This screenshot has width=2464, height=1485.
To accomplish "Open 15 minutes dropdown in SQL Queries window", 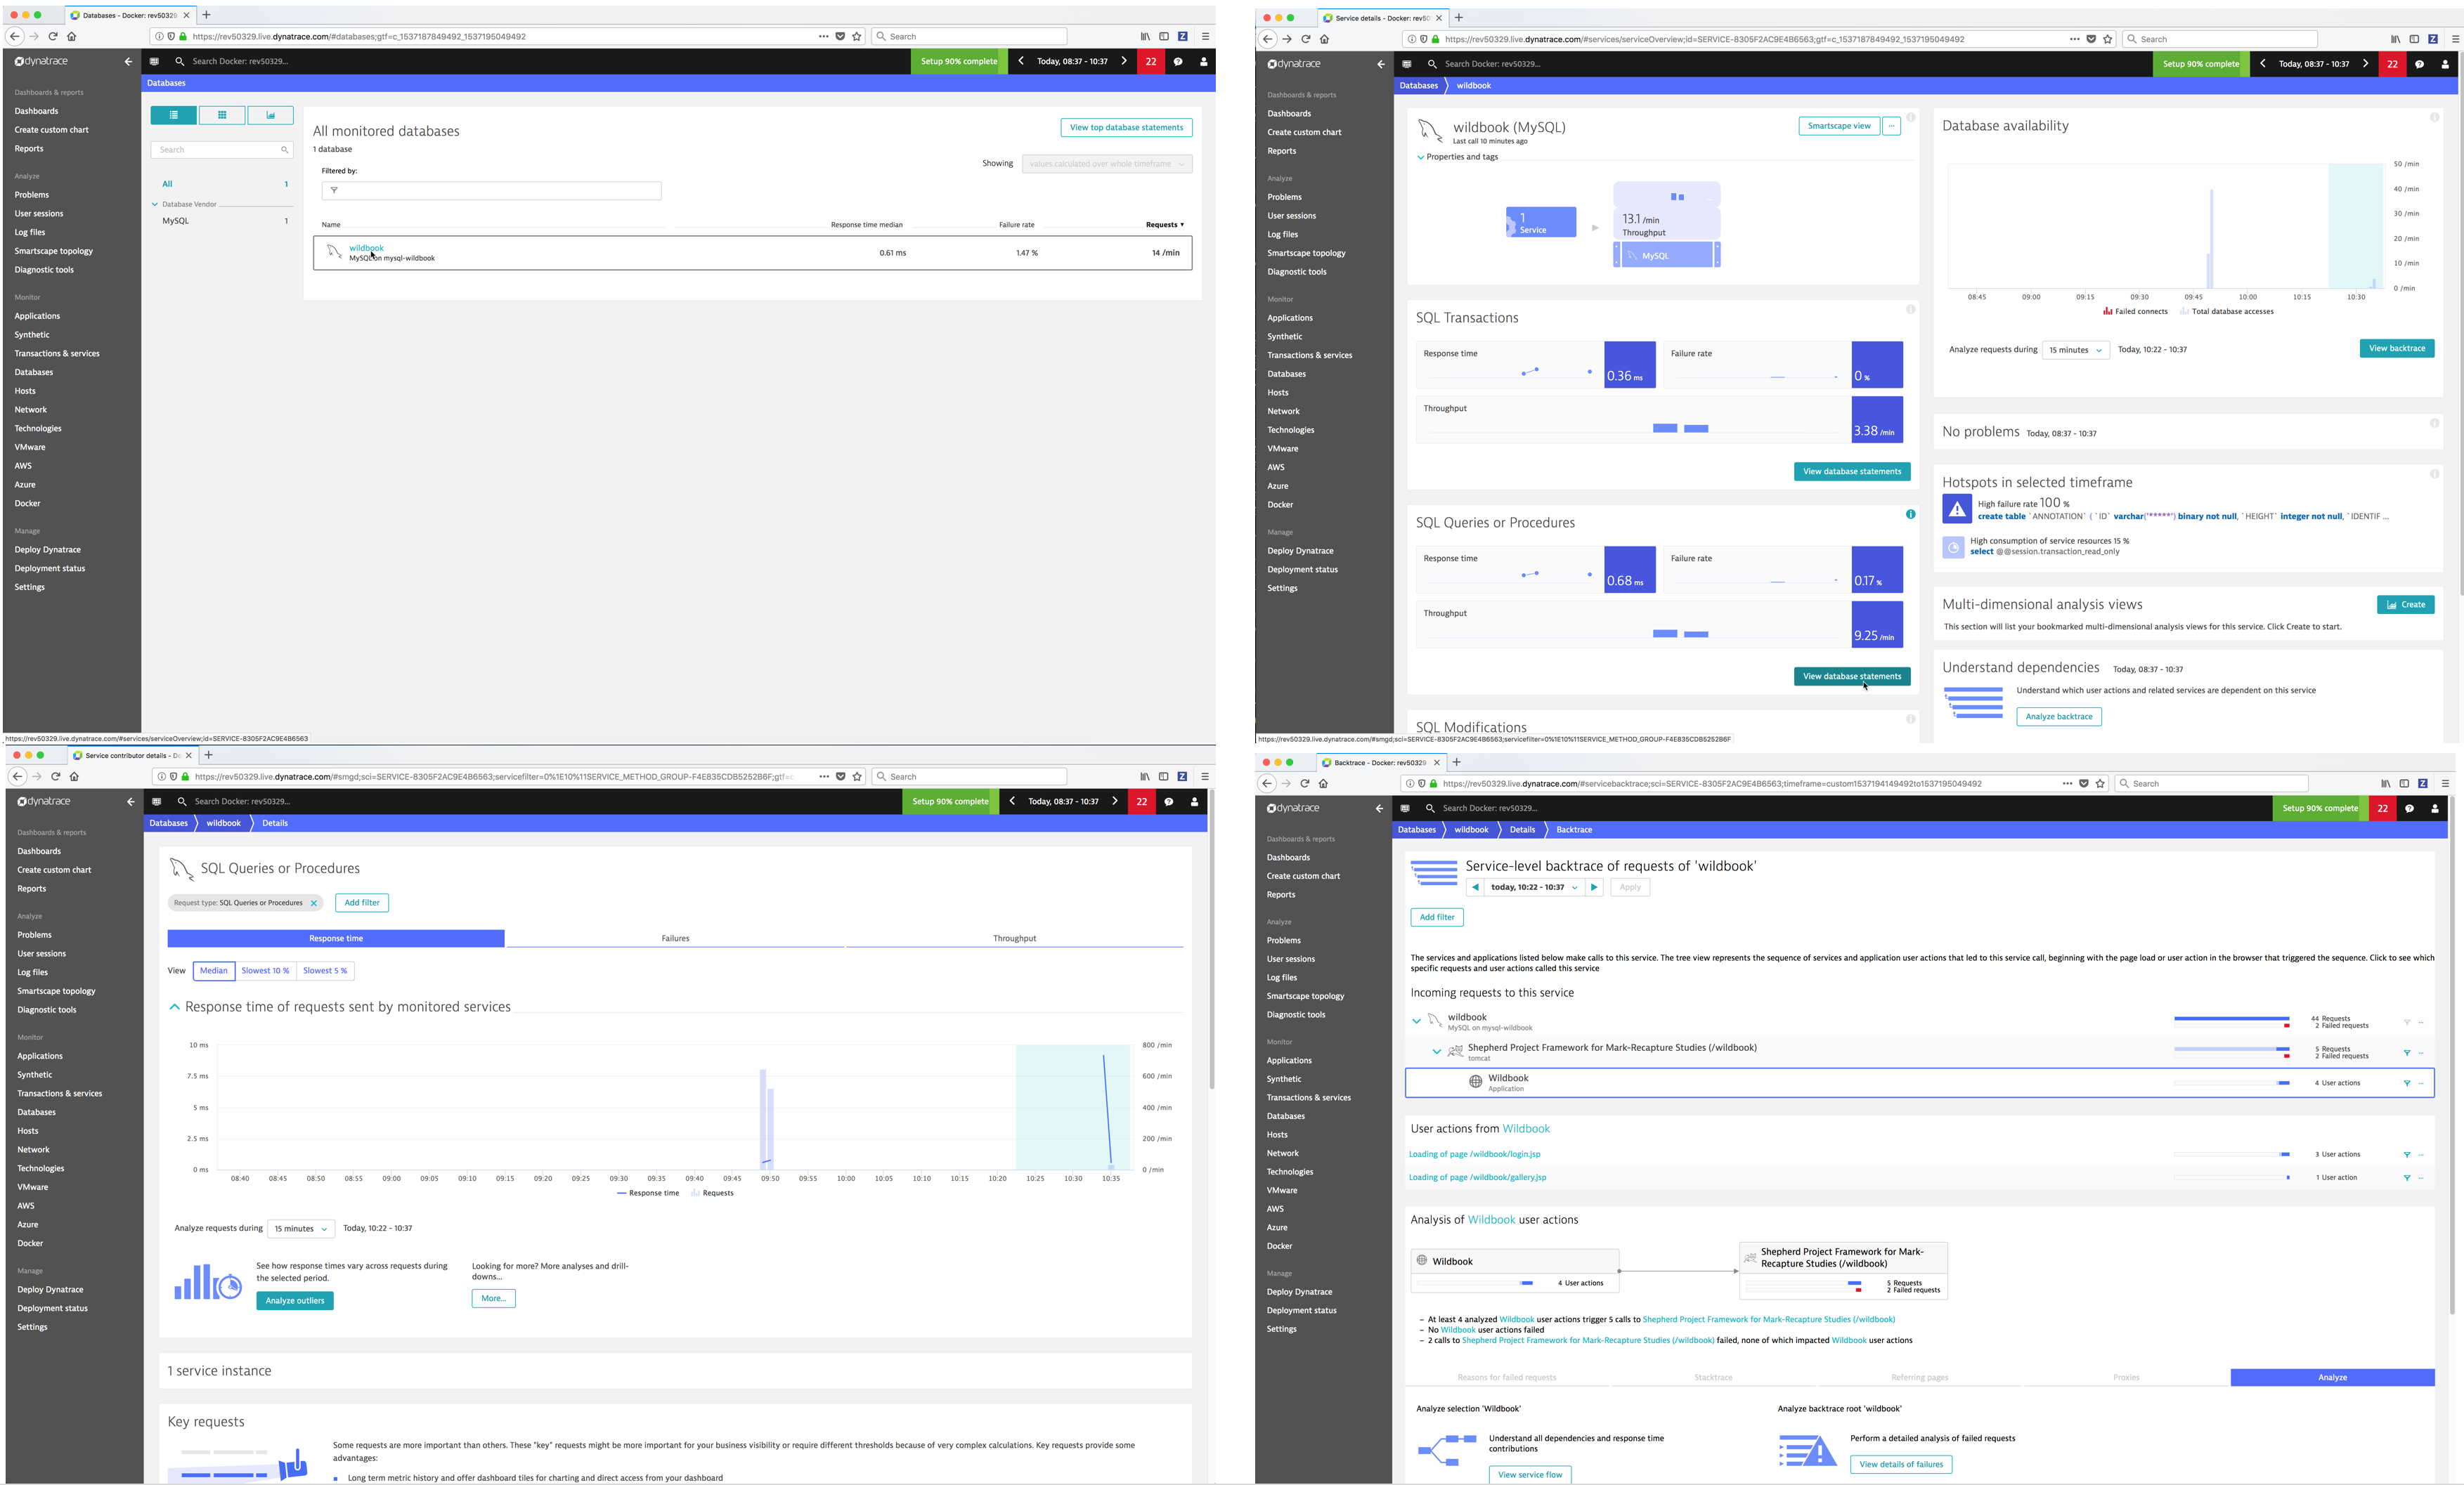I will [x=300, y=1228].
